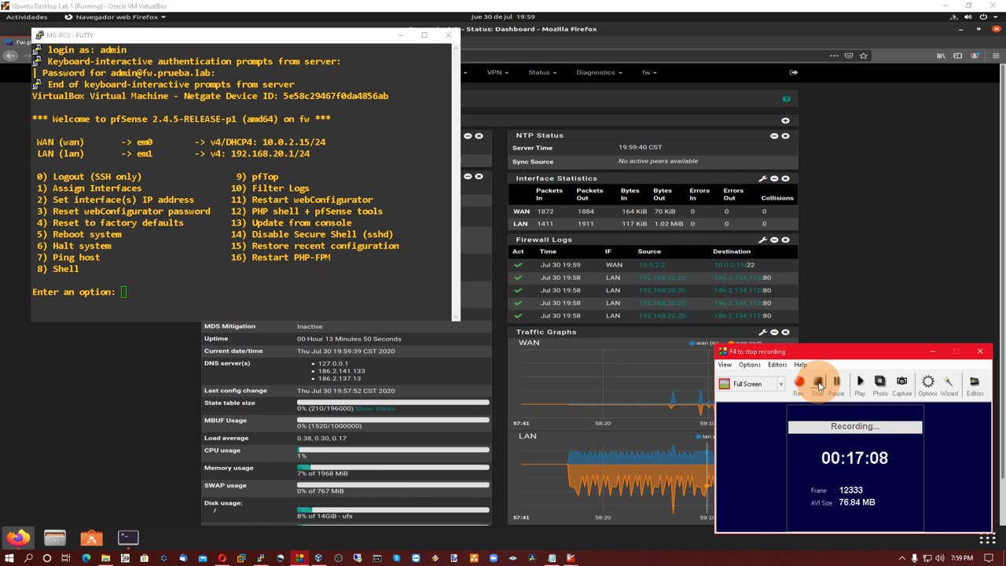The image size is (1006, 566).
Task: Click the Show states link
Action: click(375, 409)
